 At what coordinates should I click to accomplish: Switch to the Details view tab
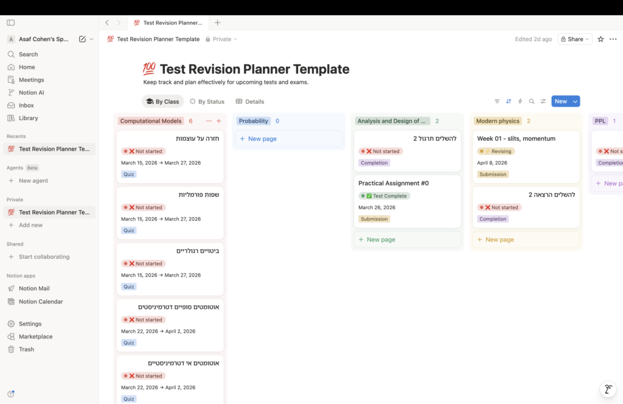250,101
